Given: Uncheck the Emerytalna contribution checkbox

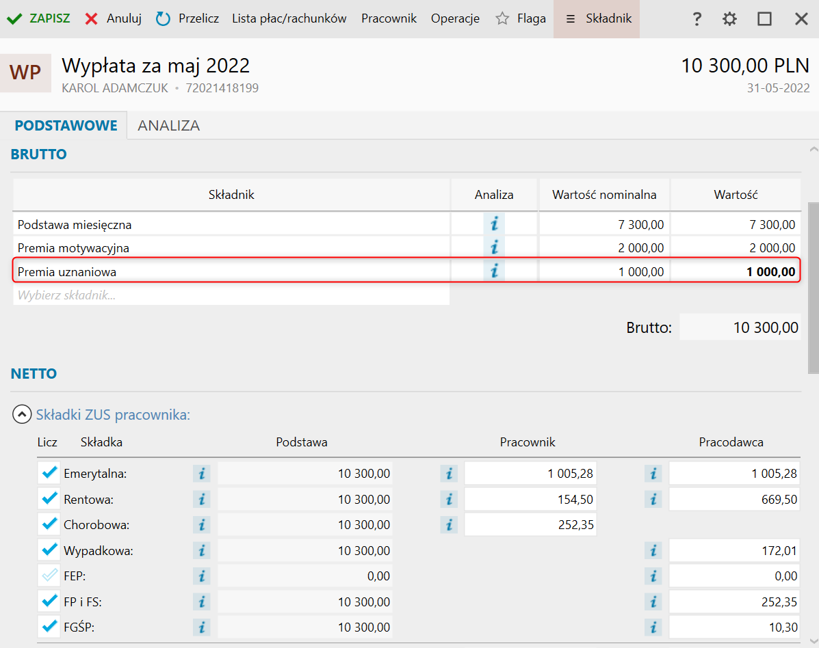Looking at the screenshot, I should (49, 473).
